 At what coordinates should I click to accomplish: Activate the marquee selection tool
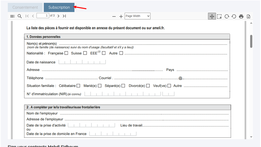coord(219,17)
